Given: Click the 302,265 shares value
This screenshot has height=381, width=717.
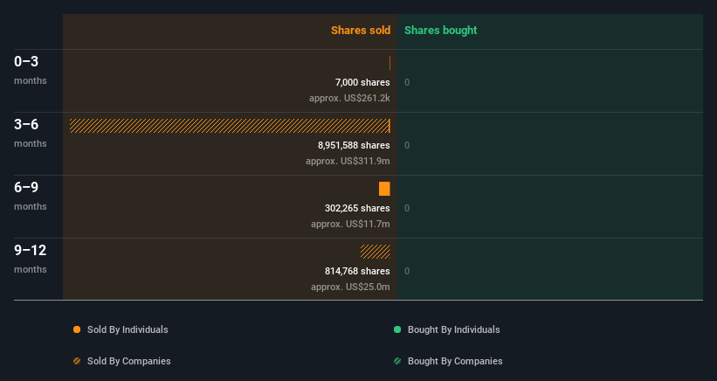Looking at the screenshot, I should pos(357,208).
